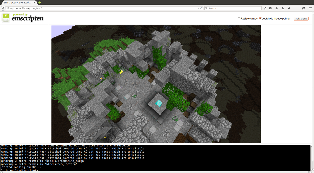Screen dimensions: 314x173
Task: Click the send/share paper plane icon
Action: pos(289,8)
